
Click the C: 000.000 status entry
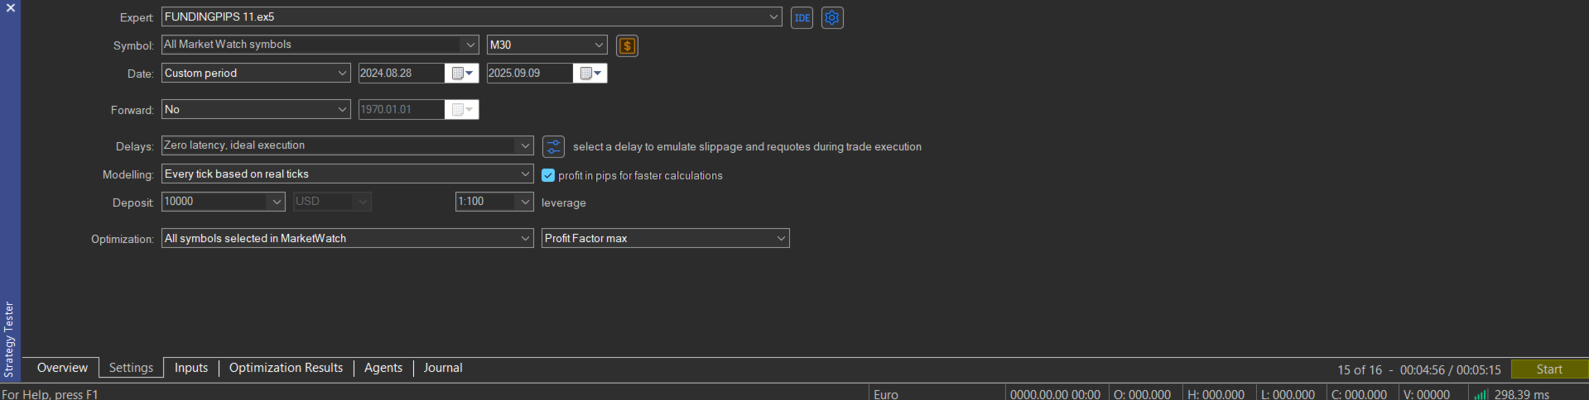point(1359,395)
